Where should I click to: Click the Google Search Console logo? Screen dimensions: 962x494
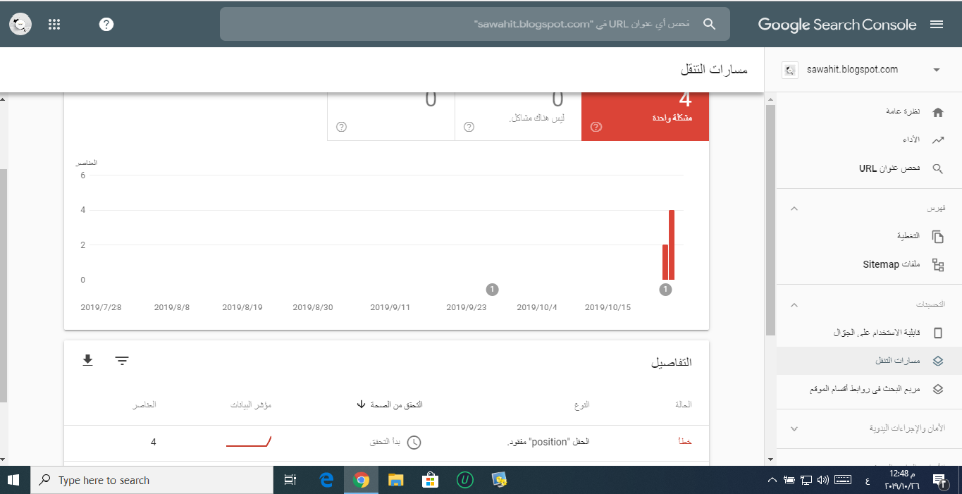coord(837,25)
